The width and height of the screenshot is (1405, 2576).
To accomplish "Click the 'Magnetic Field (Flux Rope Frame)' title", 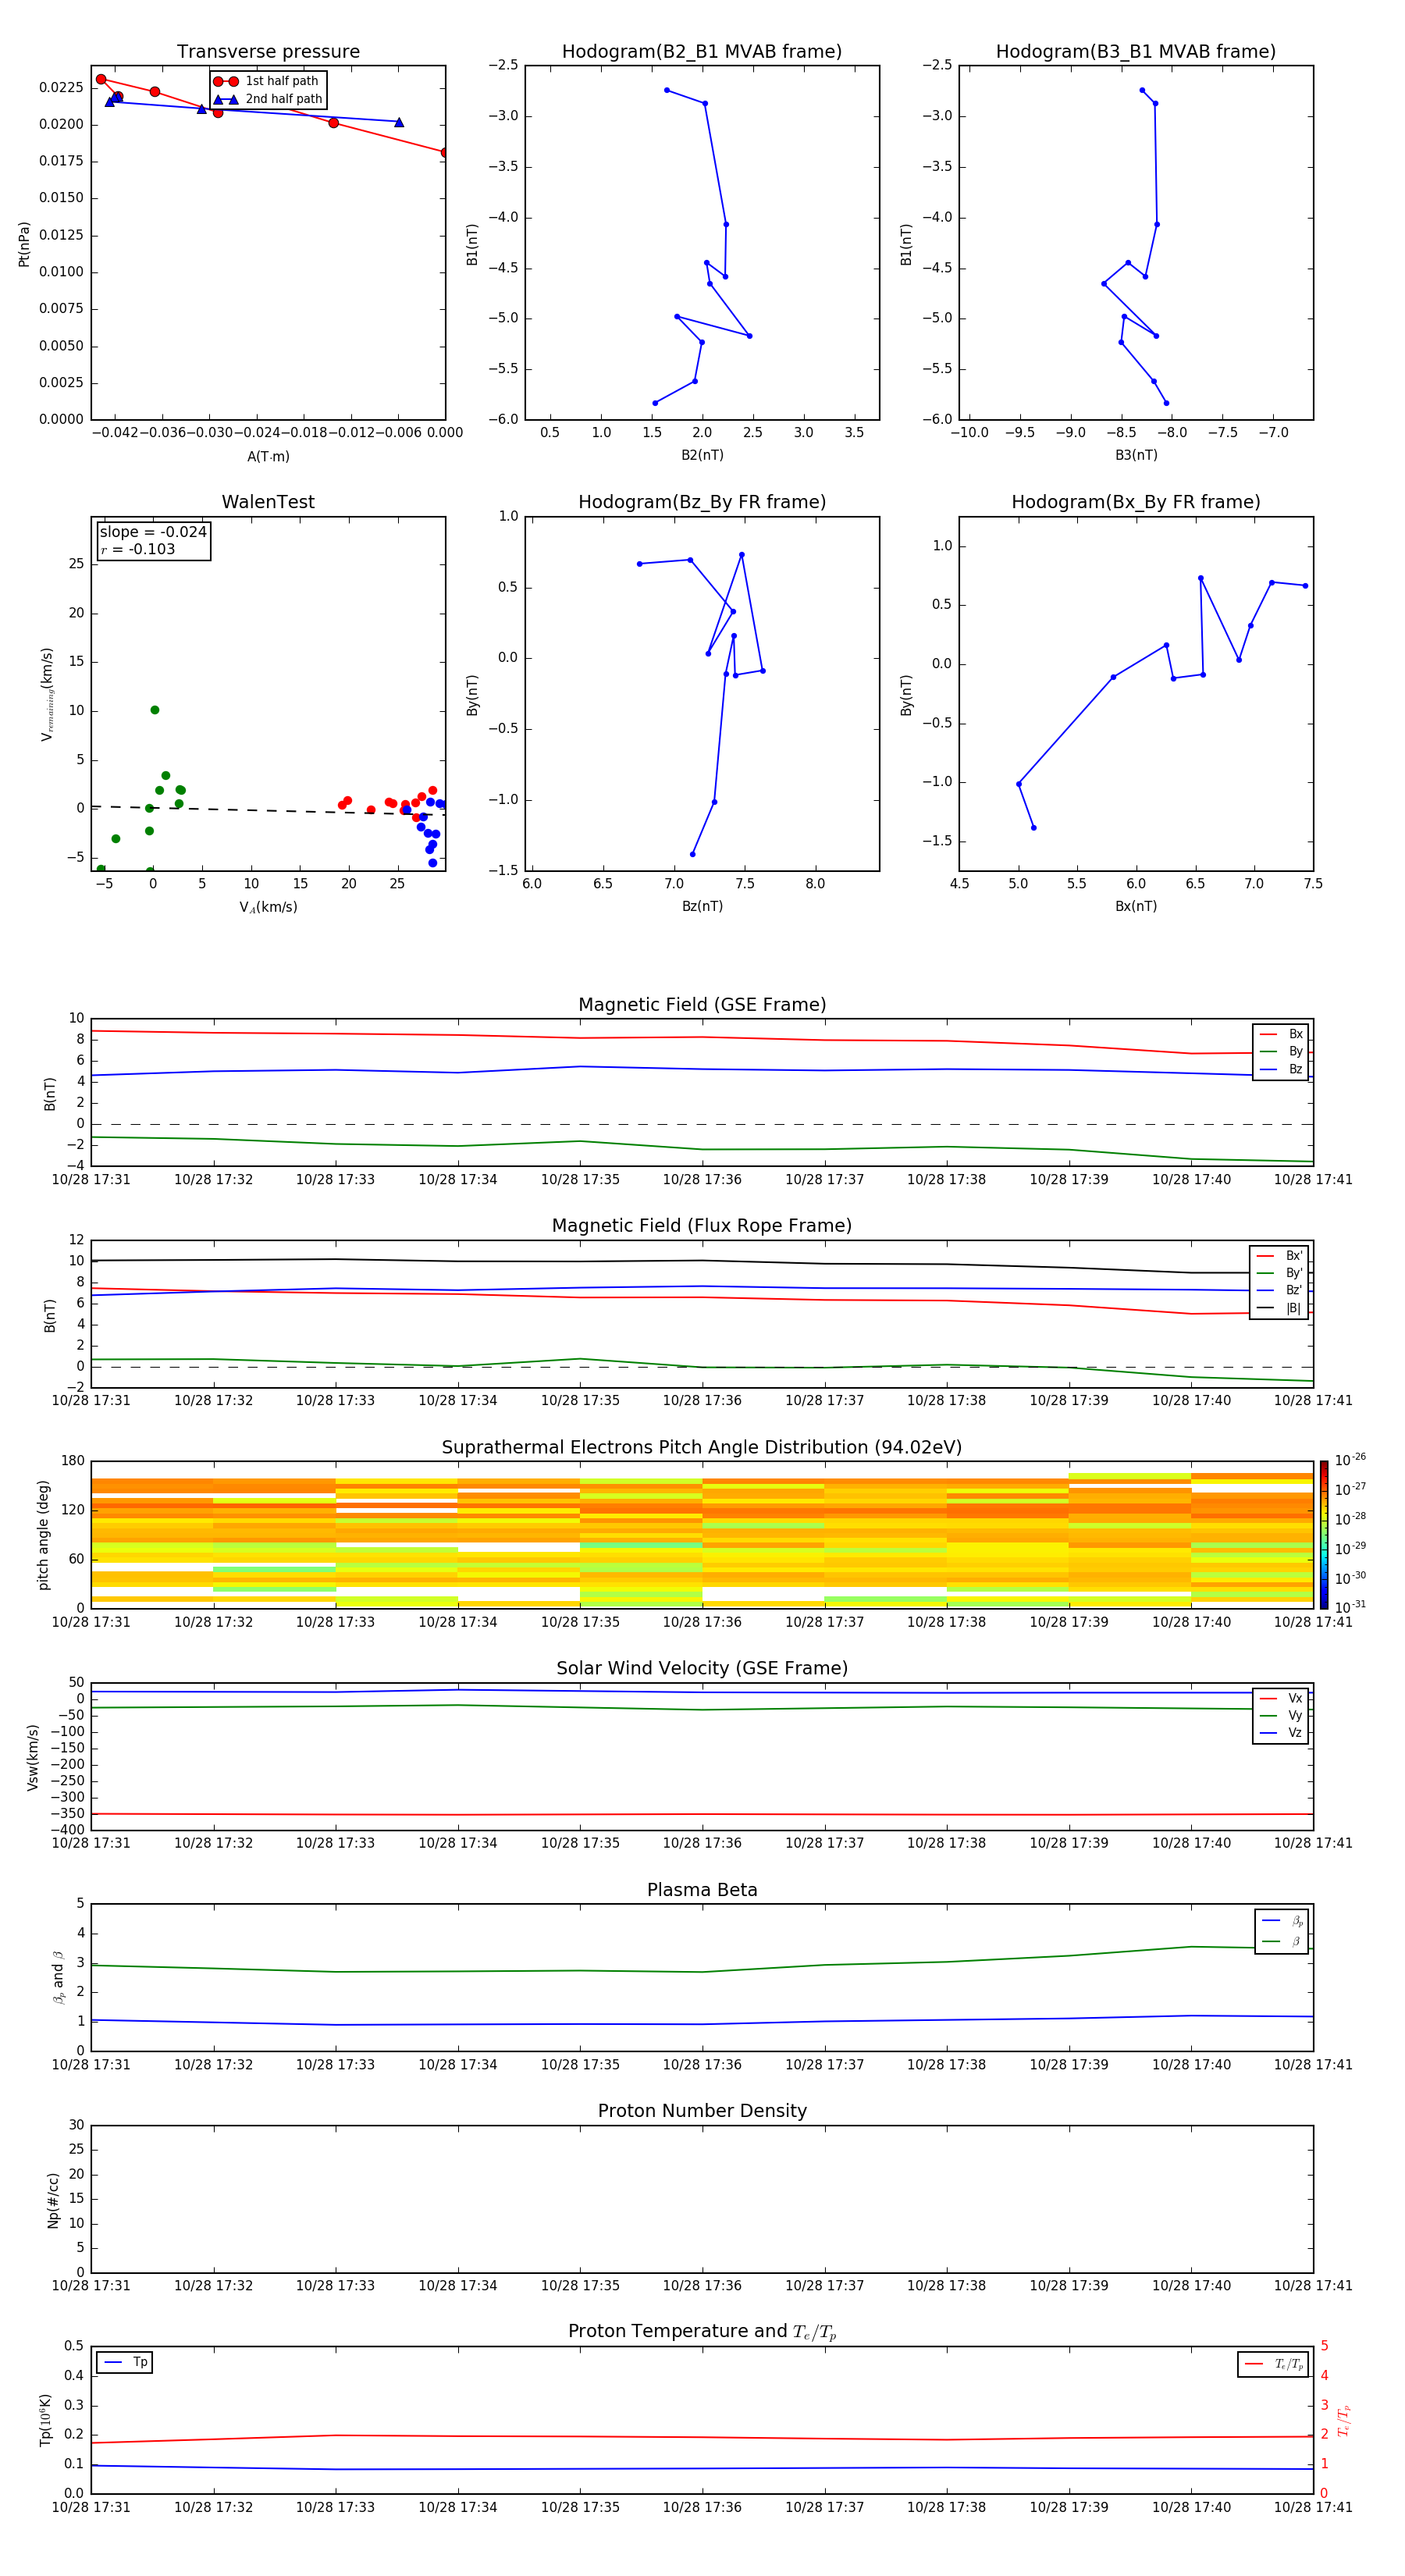I will (702, 1225).
